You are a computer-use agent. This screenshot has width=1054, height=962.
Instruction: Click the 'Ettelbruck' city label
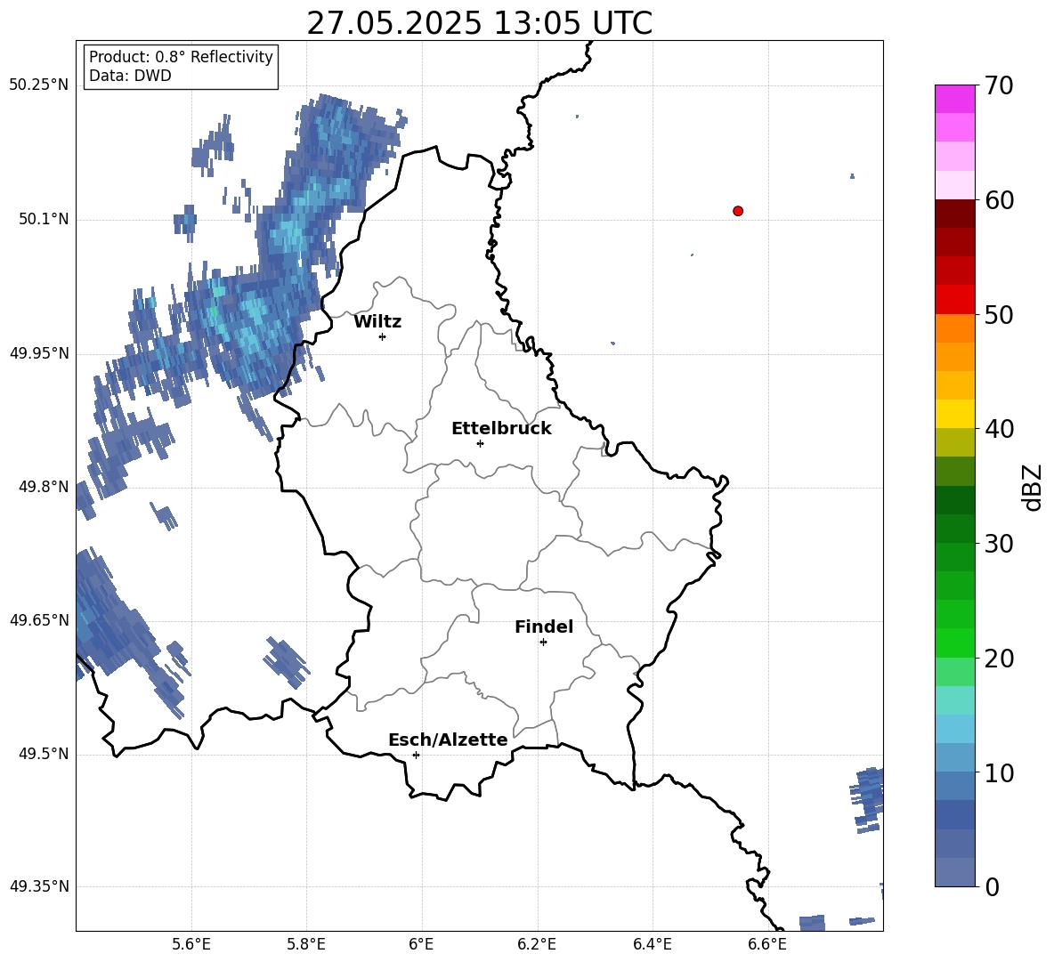[501, 429]
